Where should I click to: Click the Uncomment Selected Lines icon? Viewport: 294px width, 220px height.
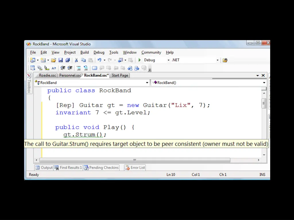pyautogui.click(x=86, y=68)
